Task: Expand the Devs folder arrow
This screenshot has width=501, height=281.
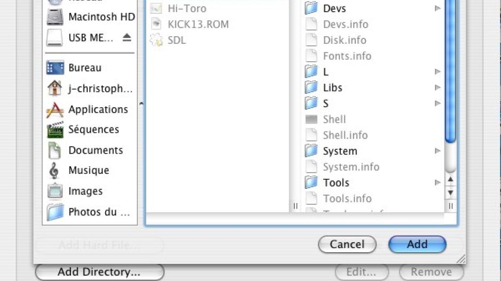Action: click(x=437, y=9)
